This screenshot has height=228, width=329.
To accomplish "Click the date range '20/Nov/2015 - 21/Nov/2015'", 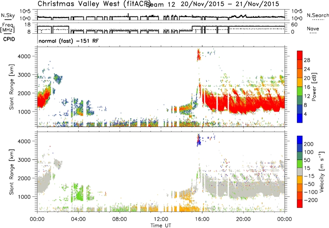I will tap(230, 4).
